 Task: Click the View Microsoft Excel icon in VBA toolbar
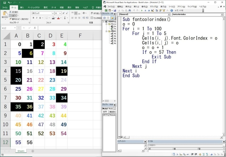[106, 10]
